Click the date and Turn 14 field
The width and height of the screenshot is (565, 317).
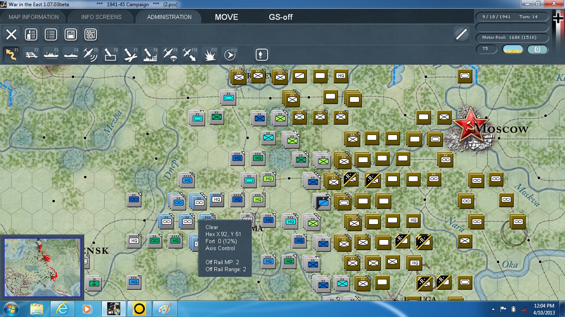coord(512,17)
